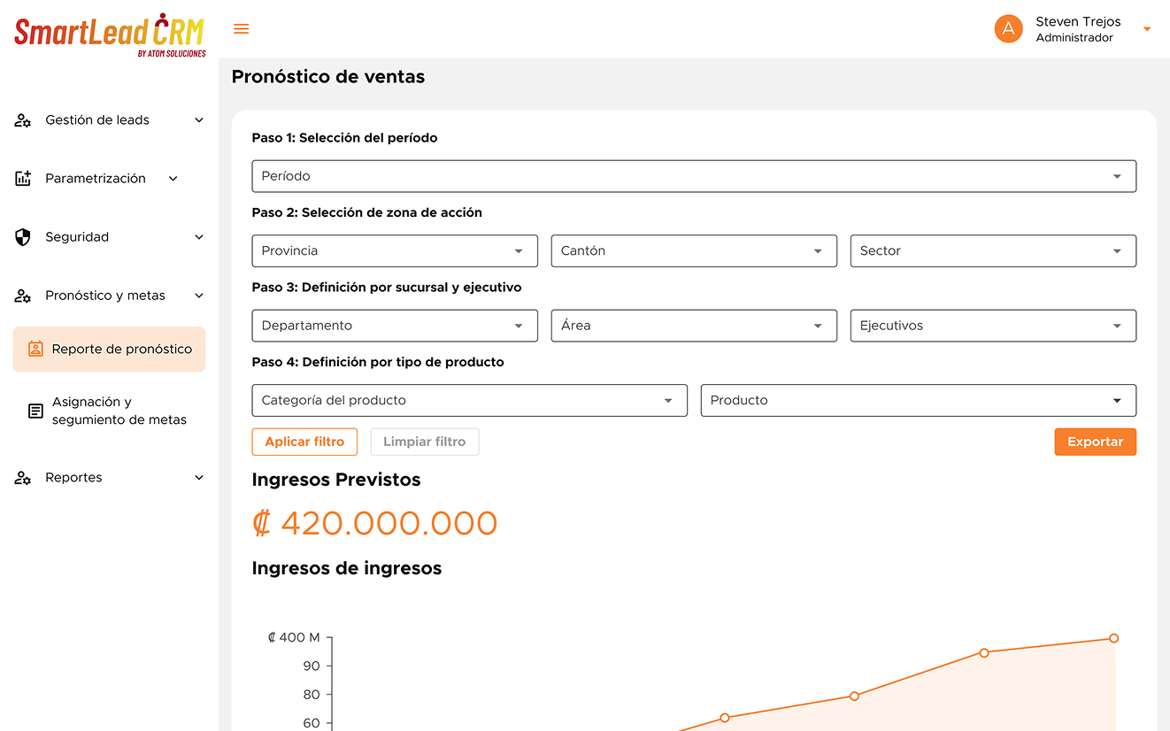Select the Categoría del producto combo box
The image size is (1170, 731).
[x=469, y=400]
